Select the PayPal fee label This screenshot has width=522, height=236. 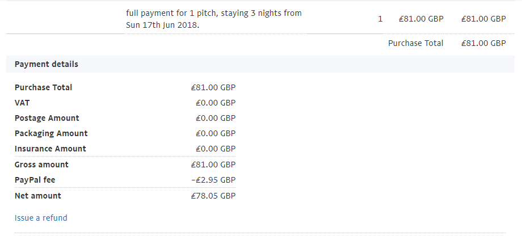click(35, 180)
